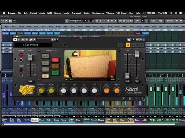This screenshot has height=138, width=185.
Task: Click the Link button in toolbar
Action: click(137, 21)
